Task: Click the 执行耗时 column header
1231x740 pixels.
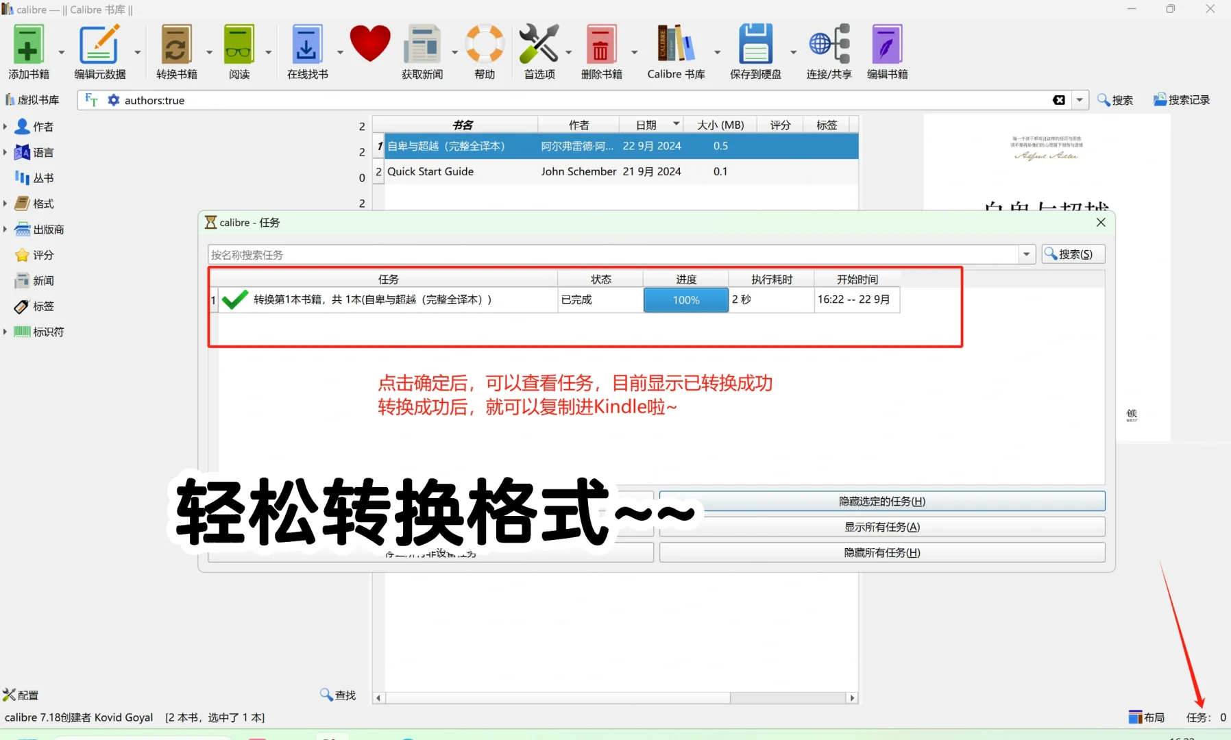Action: pos(771,279)
